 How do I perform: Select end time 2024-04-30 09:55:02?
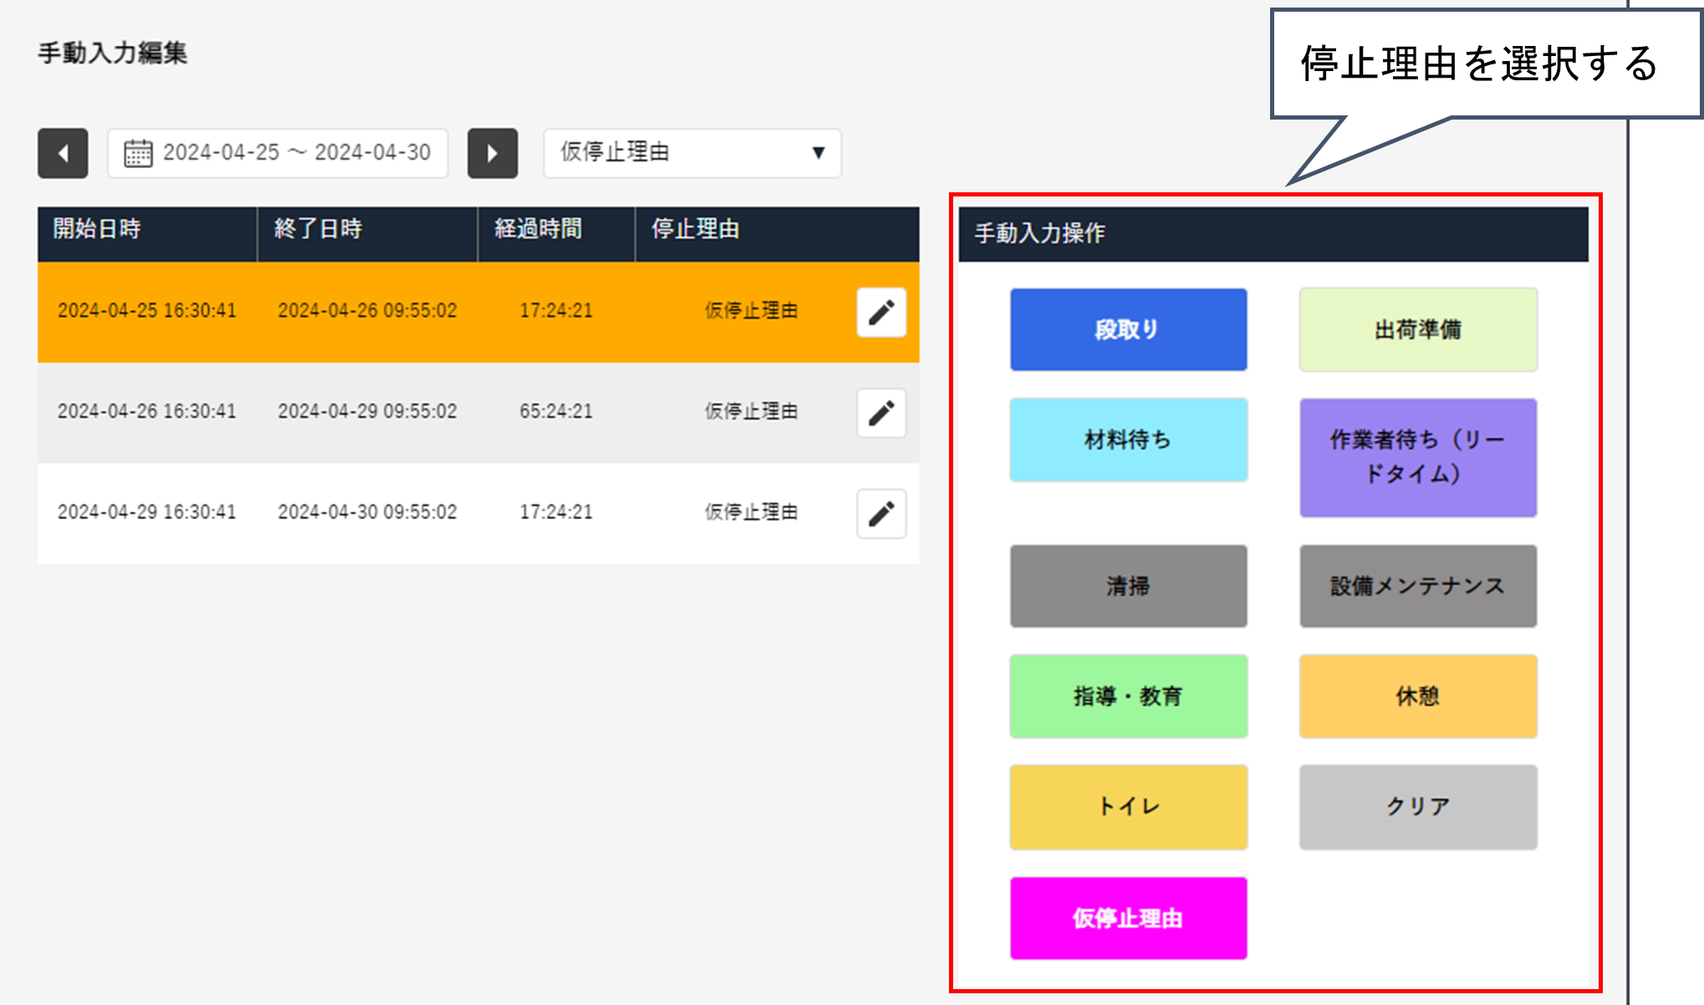(x=367, y=512)
